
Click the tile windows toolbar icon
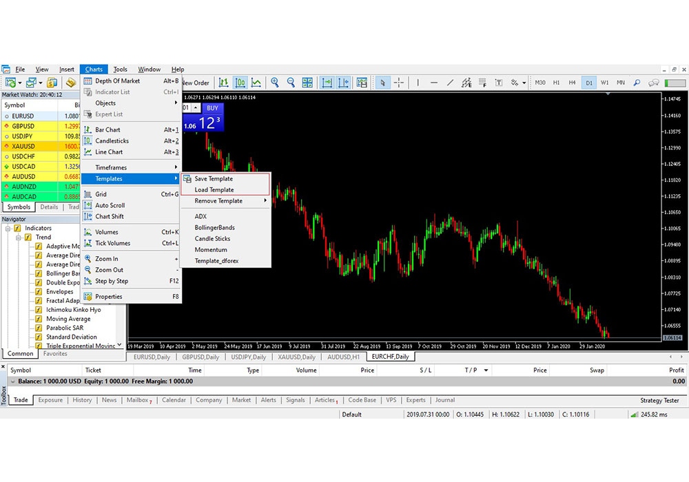pyautogui.click(x=307, y=83)
